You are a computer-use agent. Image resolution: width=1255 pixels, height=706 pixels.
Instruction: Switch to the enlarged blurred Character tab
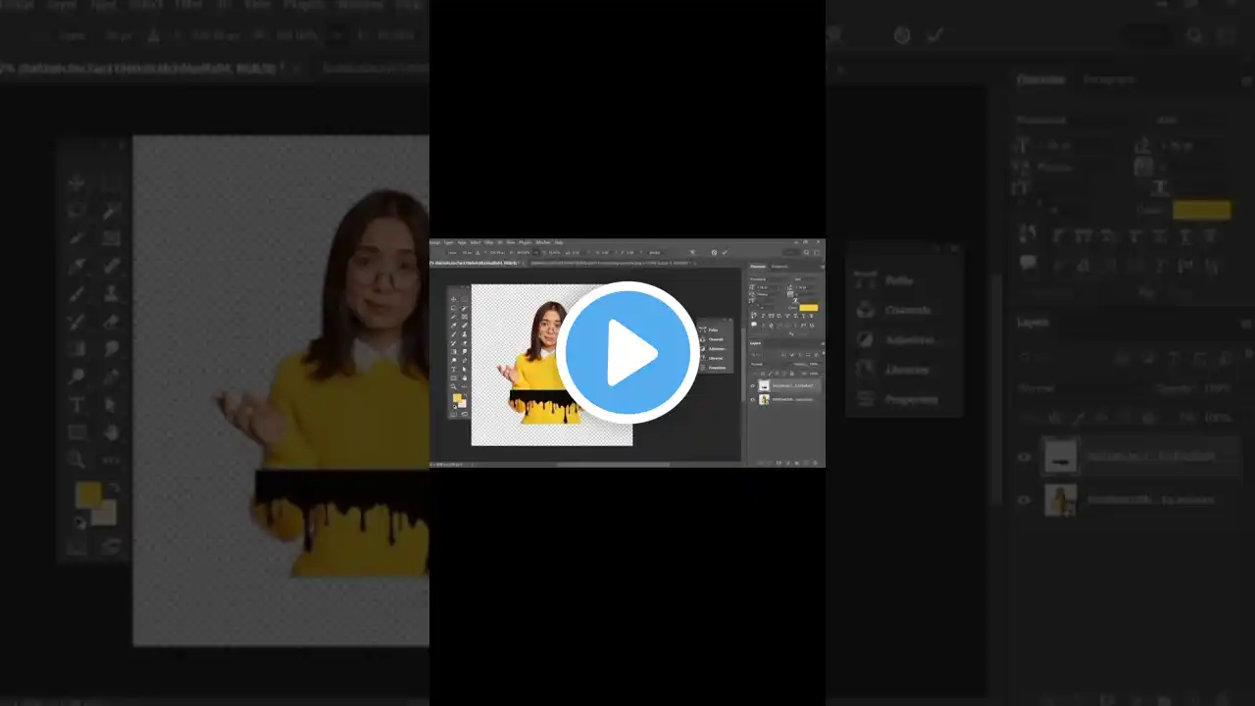(1041, 79)
